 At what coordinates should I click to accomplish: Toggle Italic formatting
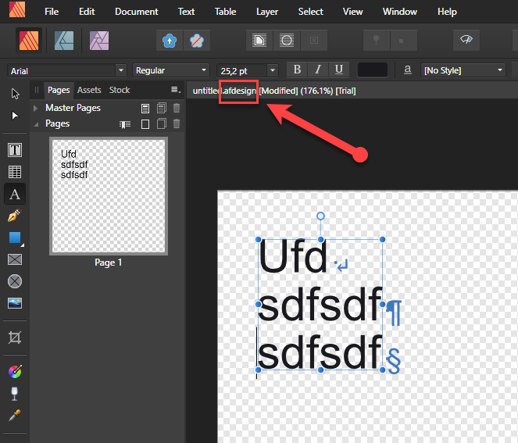[x=318, y=70]
